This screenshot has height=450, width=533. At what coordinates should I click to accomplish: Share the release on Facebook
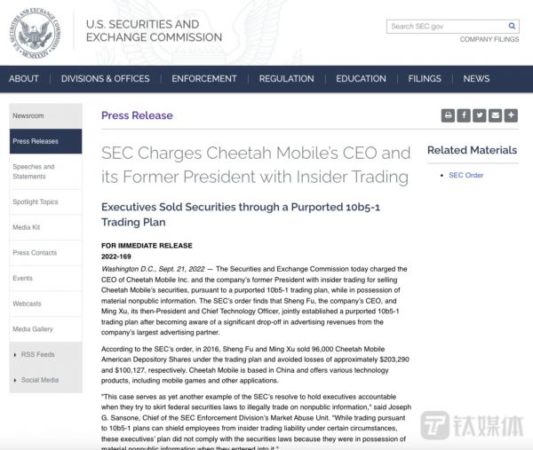click(x=464, y=115)
